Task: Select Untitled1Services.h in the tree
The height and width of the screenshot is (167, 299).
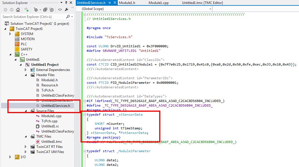Action: click(x=56, y=105)
